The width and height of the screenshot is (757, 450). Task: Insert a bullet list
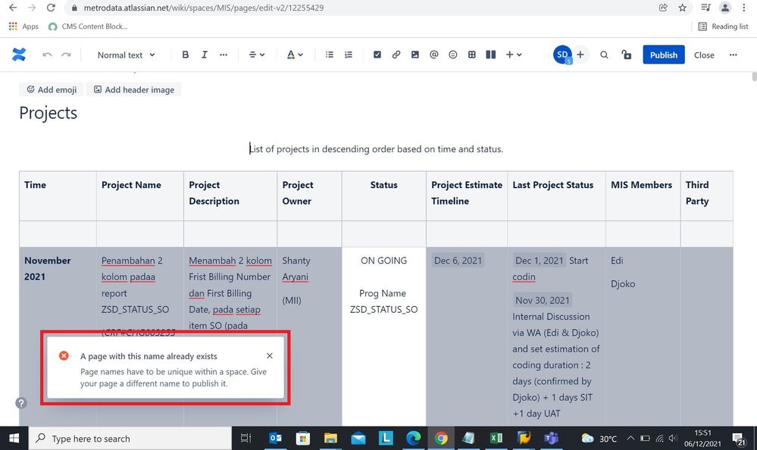(x=330, y=55)
